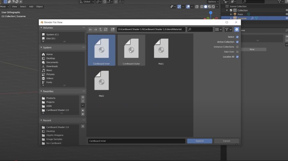Enable the Fake User checkbox

237,52
